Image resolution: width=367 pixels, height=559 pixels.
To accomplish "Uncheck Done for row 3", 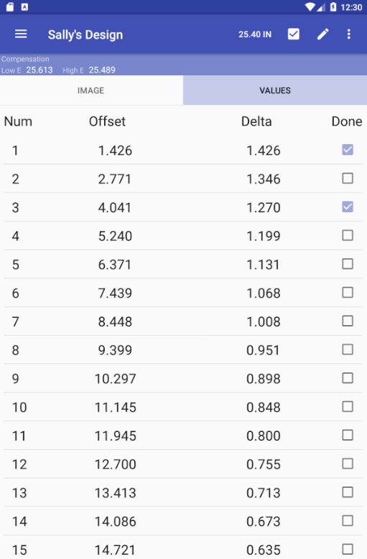I will (348, 207).
